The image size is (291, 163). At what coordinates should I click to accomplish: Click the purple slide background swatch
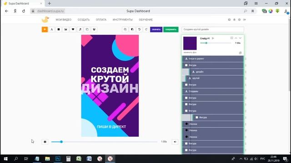pos(190,43)
